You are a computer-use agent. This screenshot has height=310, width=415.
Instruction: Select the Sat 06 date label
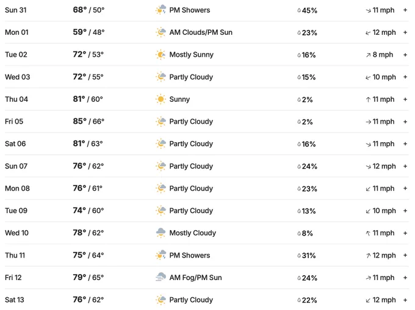[15, 144]
